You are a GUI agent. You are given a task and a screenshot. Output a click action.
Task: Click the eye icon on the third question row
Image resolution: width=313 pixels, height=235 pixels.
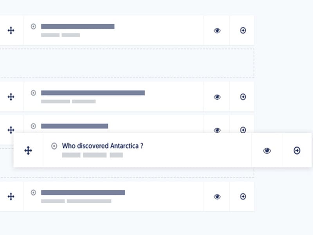point(216,130)
